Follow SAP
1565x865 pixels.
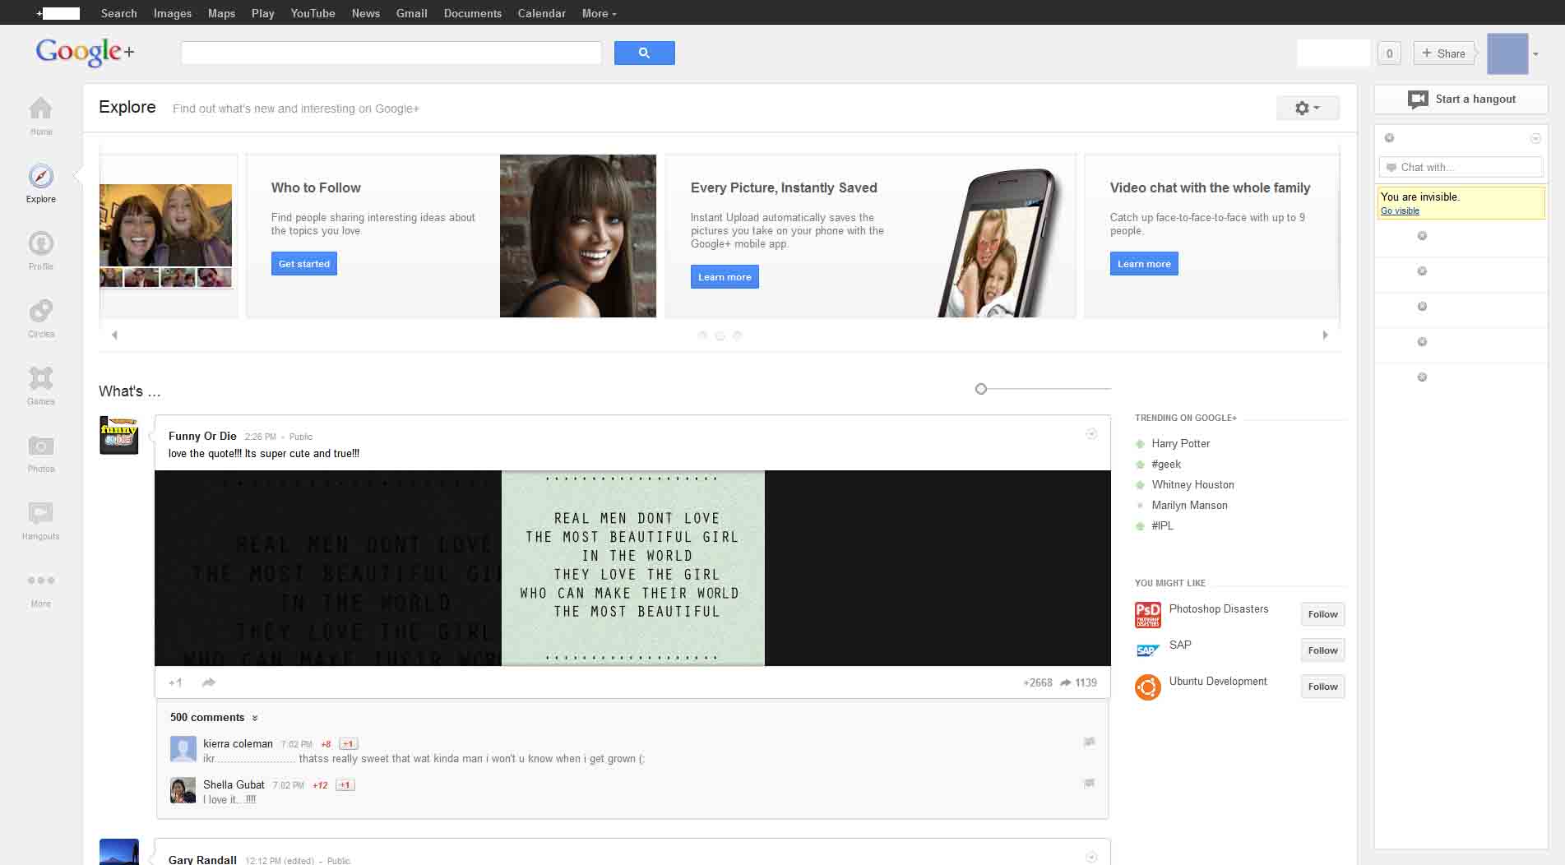point(1322,650)
